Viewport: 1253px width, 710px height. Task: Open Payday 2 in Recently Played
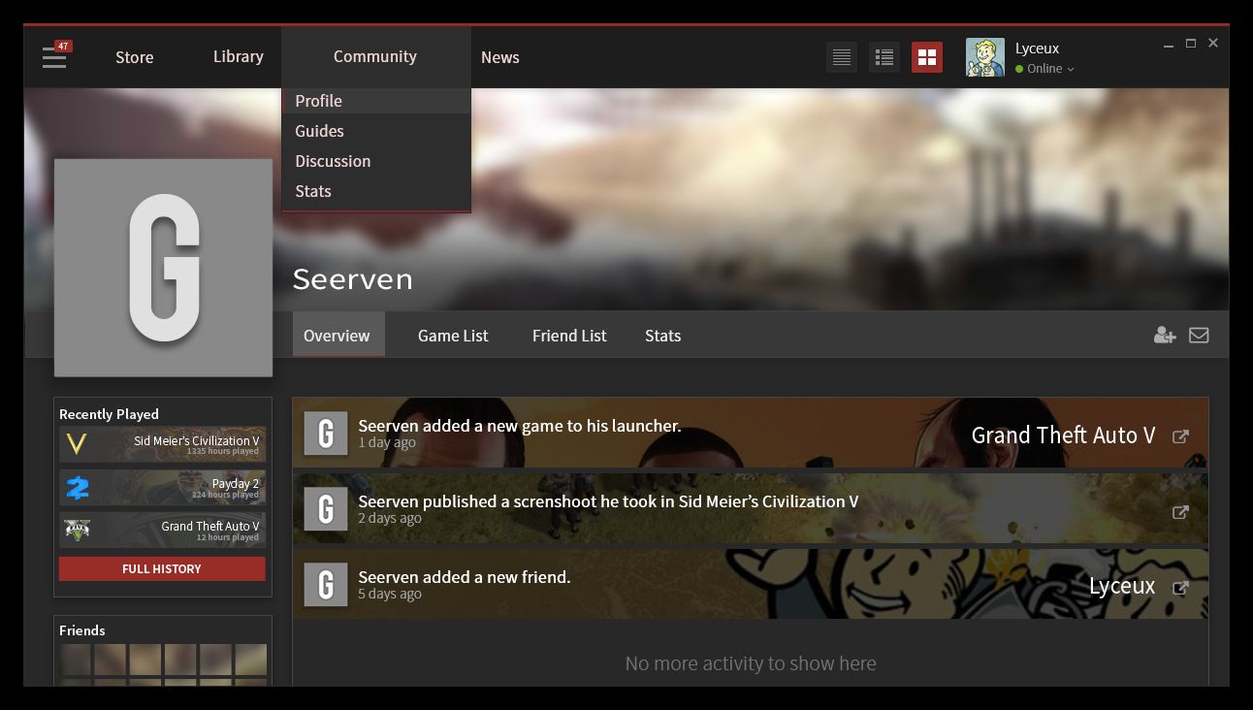[162, 487]
